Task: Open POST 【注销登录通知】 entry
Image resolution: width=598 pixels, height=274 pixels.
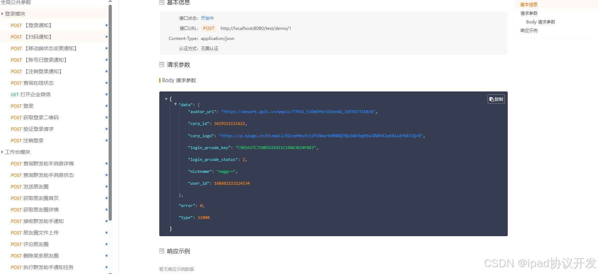Action: 54,71
